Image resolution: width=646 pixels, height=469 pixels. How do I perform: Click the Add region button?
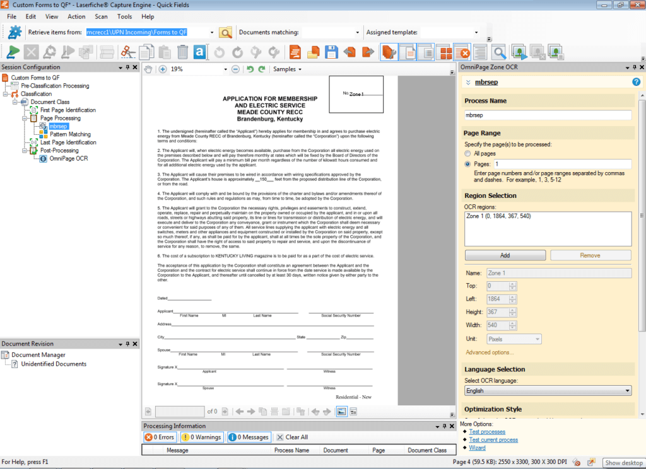(x=505, y=255)
